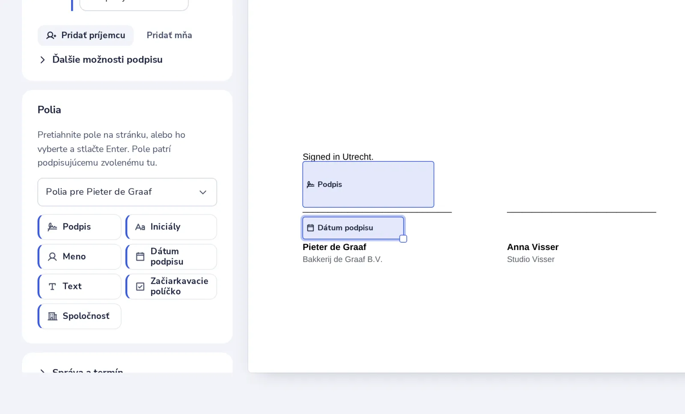The width and height of the screenshot is (685, 414).
Task: Click the calendar icon inside placed date field
Action: coord(311,228)
